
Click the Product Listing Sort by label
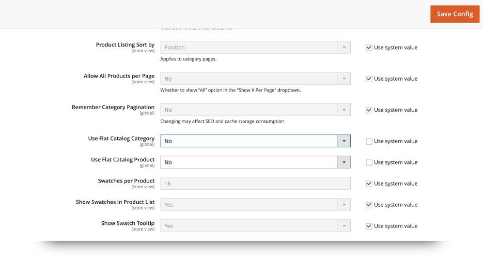[x=125, y=44]
